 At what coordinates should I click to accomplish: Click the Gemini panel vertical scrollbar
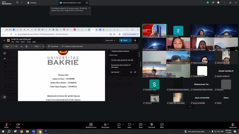click(139, 55)
